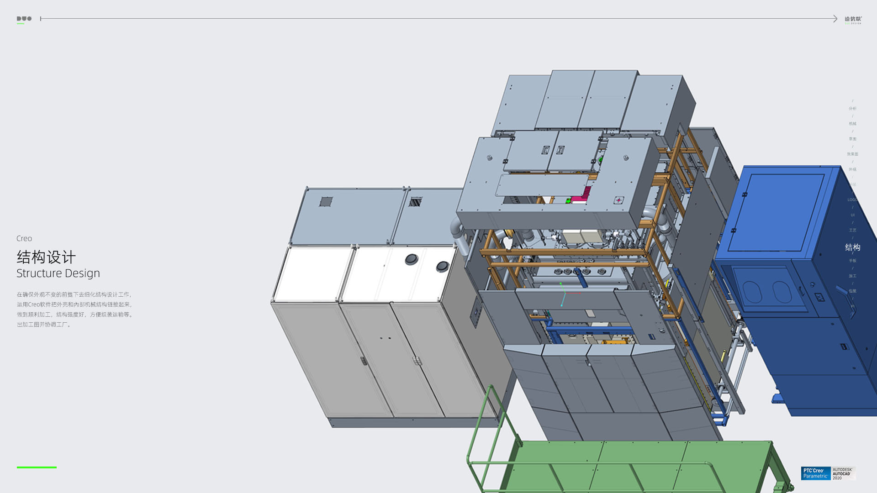Go to the LOGO section
877x493 pixels.
pos(852,200)
